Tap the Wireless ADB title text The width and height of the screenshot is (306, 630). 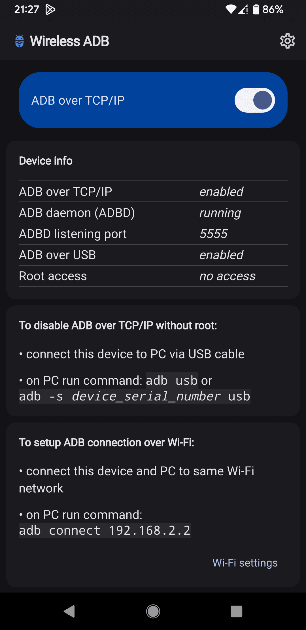pyautogui.click(x=69, y=41)
